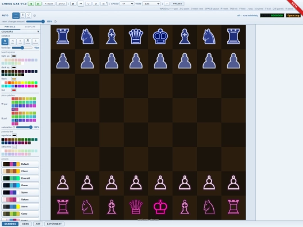
Task: Open the SPEED dropdown
Action: click(127, 4)
